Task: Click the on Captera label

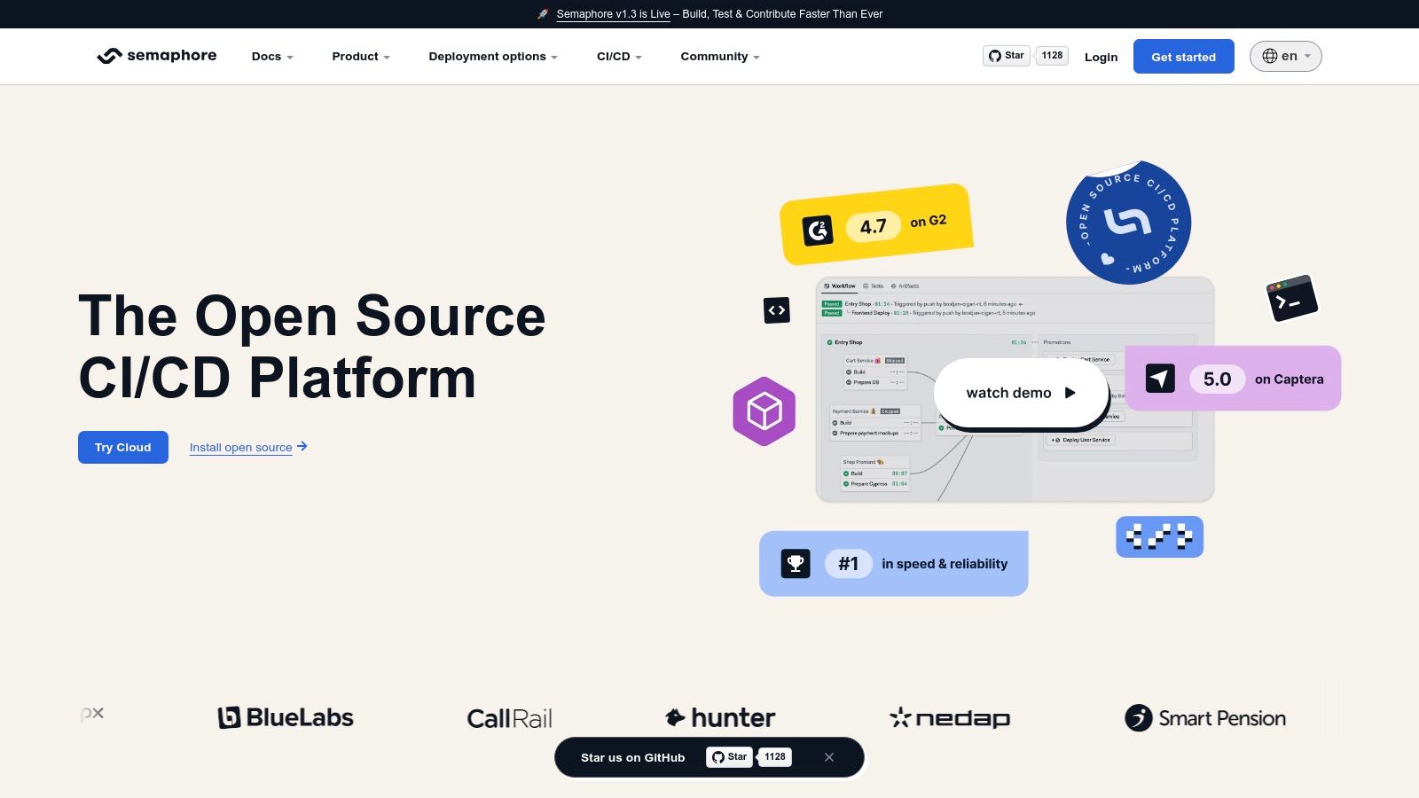Action: pyautogui.click(x=1289, y=379)
